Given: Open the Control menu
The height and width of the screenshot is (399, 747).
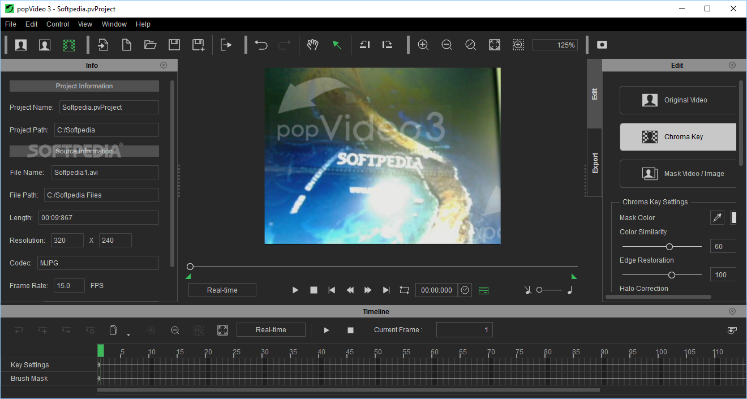Looking at the screenshot, I should (58, 24).
